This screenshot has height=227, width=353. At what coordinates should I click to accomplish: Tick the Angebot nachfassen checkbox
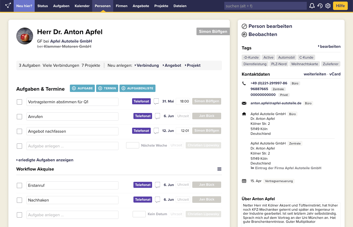19,131
